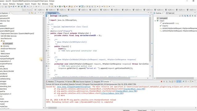Toggle Link with Editor in Project Explorer

[x=32, y=13]
